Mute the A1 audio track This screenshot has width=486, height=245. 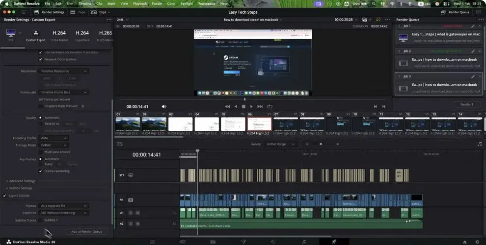tap(137, 213)
